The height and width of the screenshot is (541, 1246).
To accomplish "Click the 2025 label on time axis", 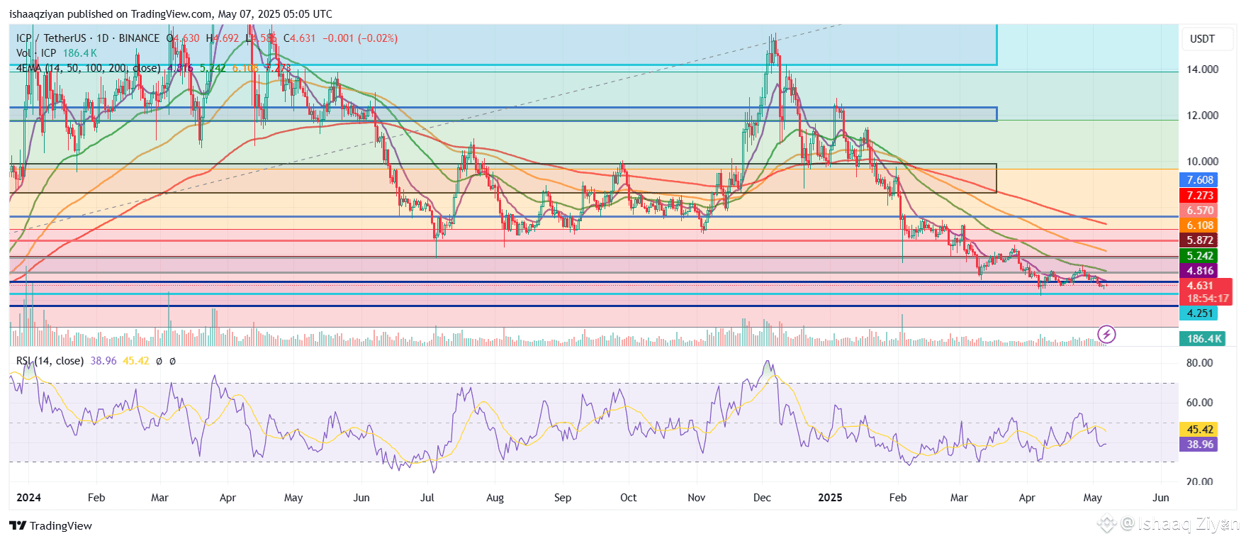I will click(830, 498).
